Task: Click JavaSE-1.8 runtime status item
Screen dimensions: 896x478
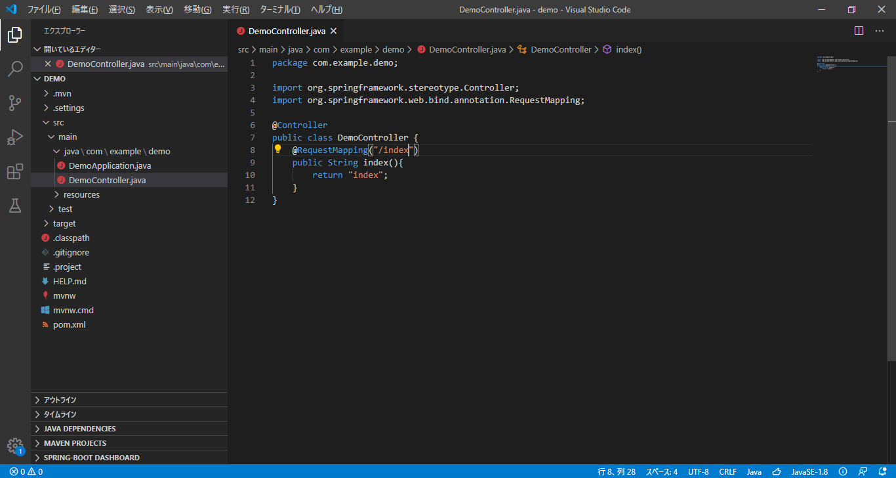Action: [809, 471]
